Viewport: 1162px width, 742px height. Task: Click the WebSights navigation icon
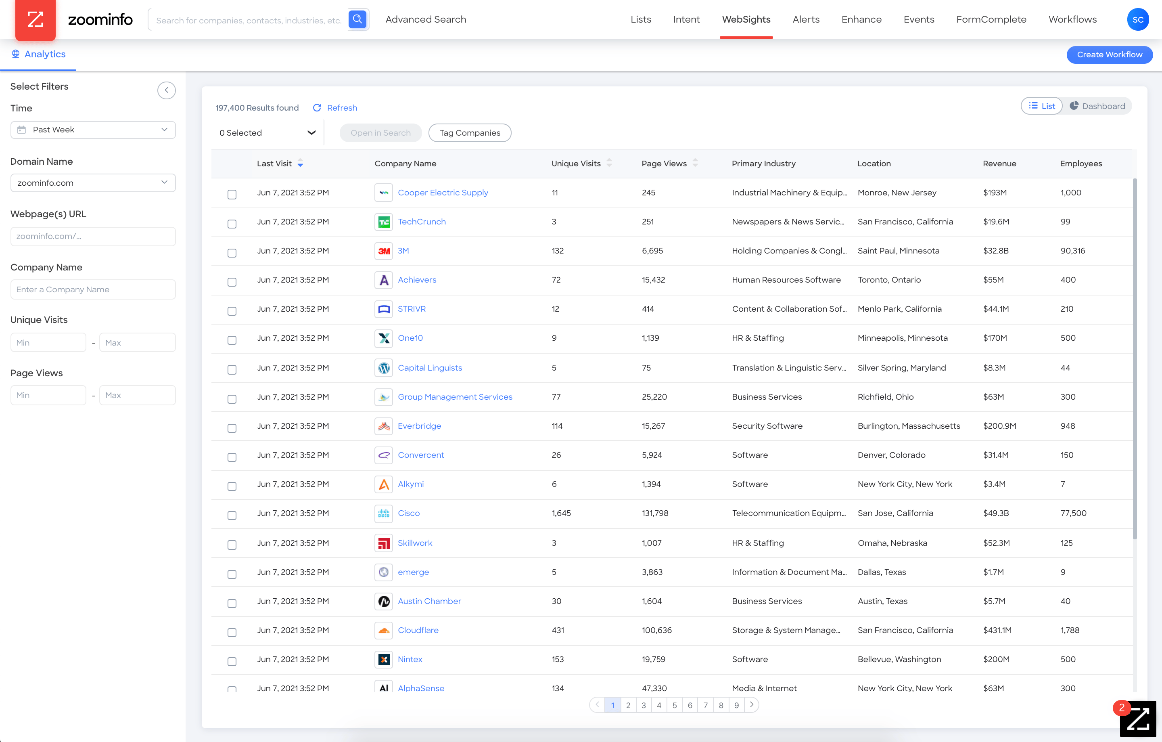(x=745, y=19)
